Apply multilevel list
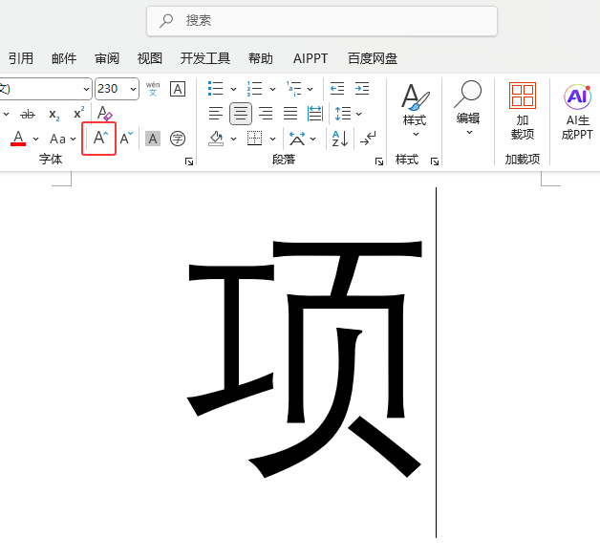Screen dimensions: 600x559 click(294, 89)
